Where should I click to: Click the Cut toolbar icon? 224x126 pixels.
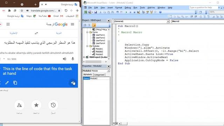pyautogui.click(x=100, y=12)
